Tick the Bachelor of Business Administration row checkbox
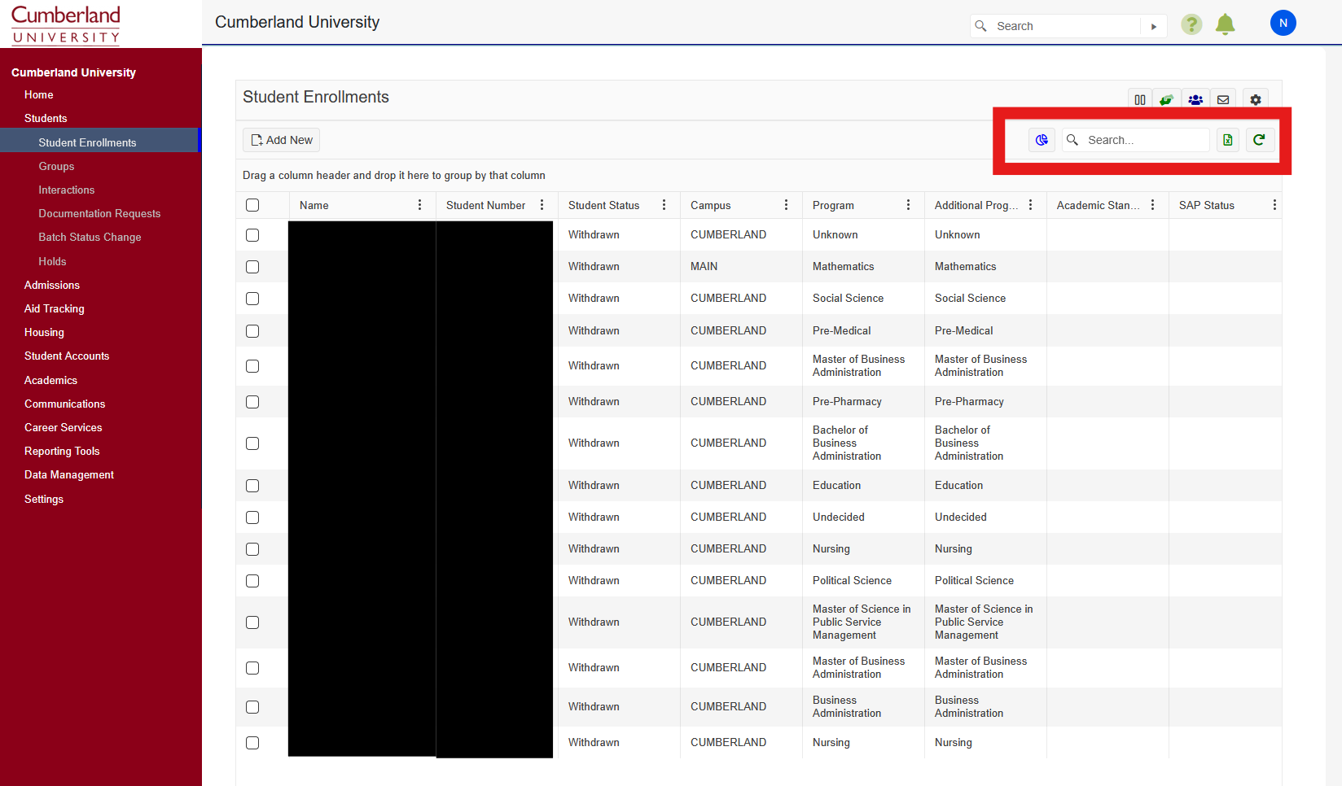The height and width of the screenshot is (786, 1342). tap(252, 443)
